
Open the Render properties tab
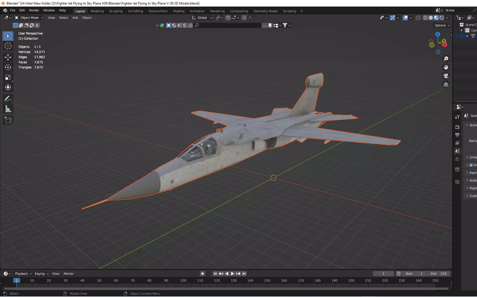[457, 127]
